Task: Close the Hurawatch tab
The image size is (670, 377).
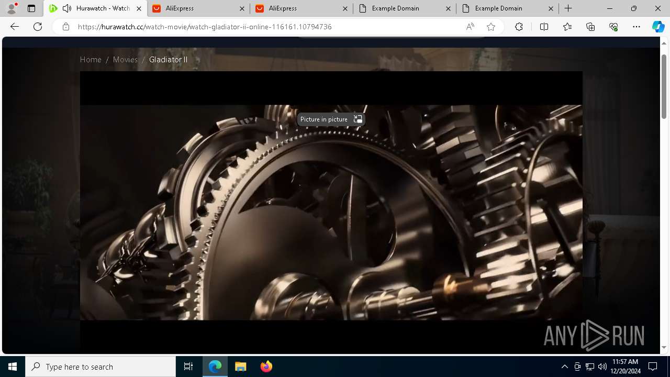Action: (x=139, y=8)
